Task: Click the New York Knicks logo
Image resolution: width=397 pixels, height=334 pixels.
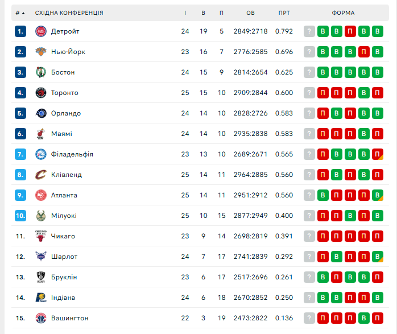Action: pyautogui.click(x=40, y=52)
